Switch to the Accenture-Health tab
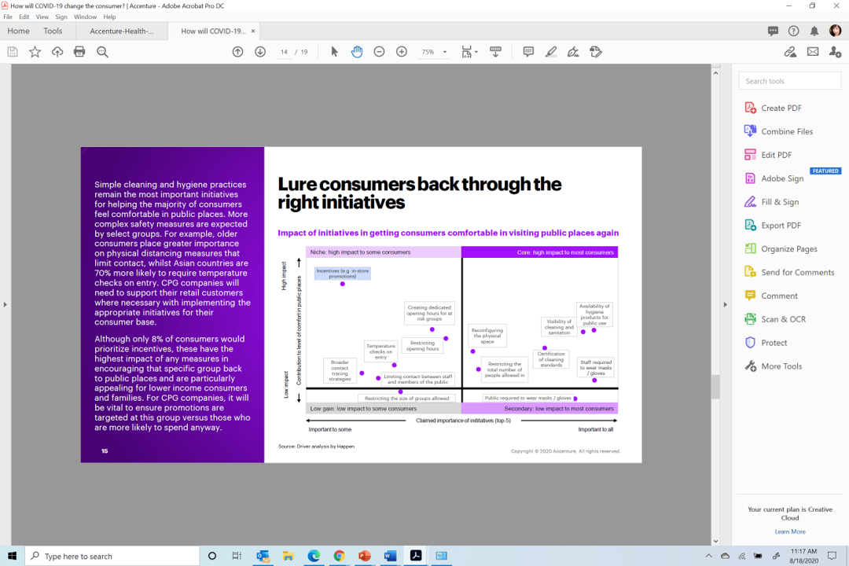849x566 pixels. tap(122, 31)
